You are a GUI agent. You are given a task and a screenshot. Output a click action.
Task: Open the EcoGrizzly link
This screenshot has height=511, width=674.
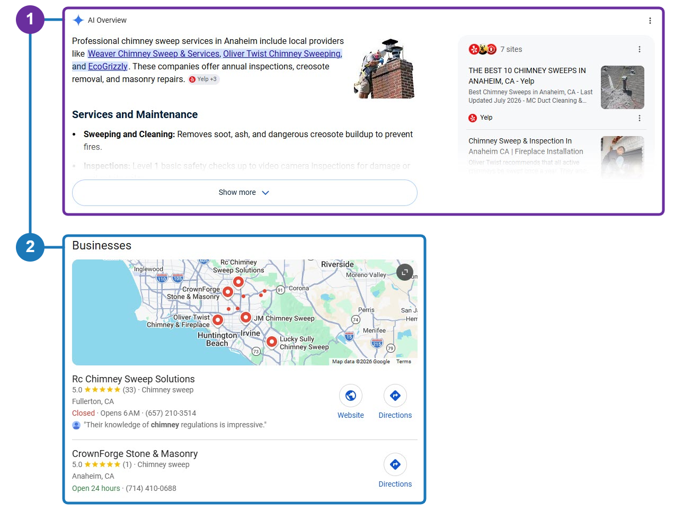(108, 66)
